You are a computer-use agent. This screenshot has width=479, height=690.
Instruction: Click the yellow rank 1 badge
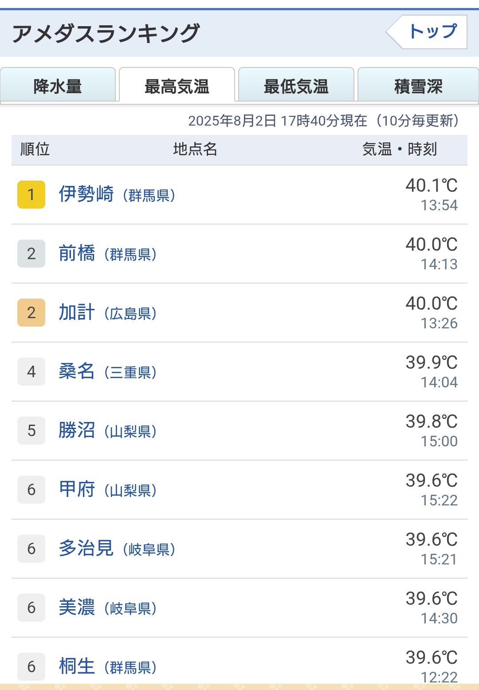[31, 194]
